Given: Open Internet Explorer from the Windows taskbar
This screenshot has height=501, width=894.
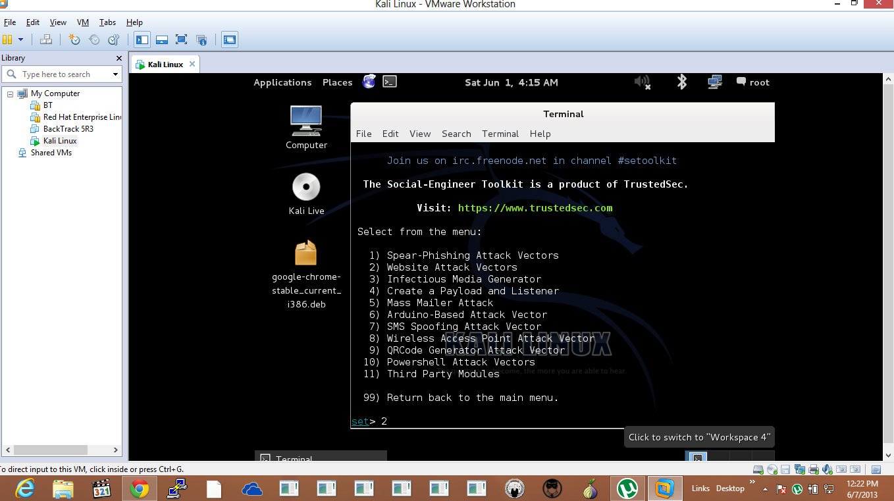Looking at the screenshot, I should (26, 489).
